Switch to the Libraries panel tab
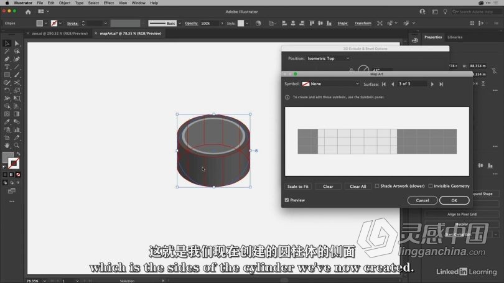The image size is (504, 283). pyautogui.click(x=455, y=37)
